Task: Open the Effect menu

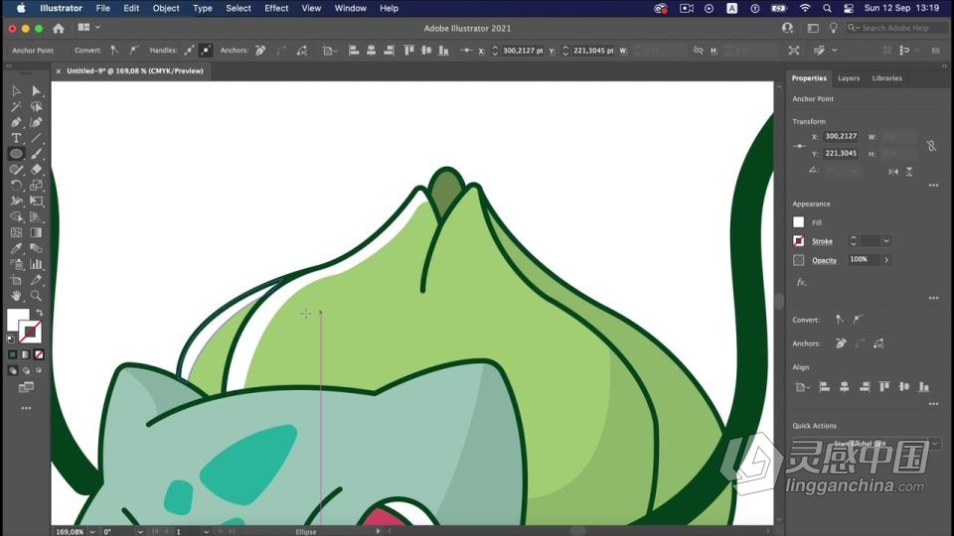Action: pyautogui.click(x=276, y=9)
